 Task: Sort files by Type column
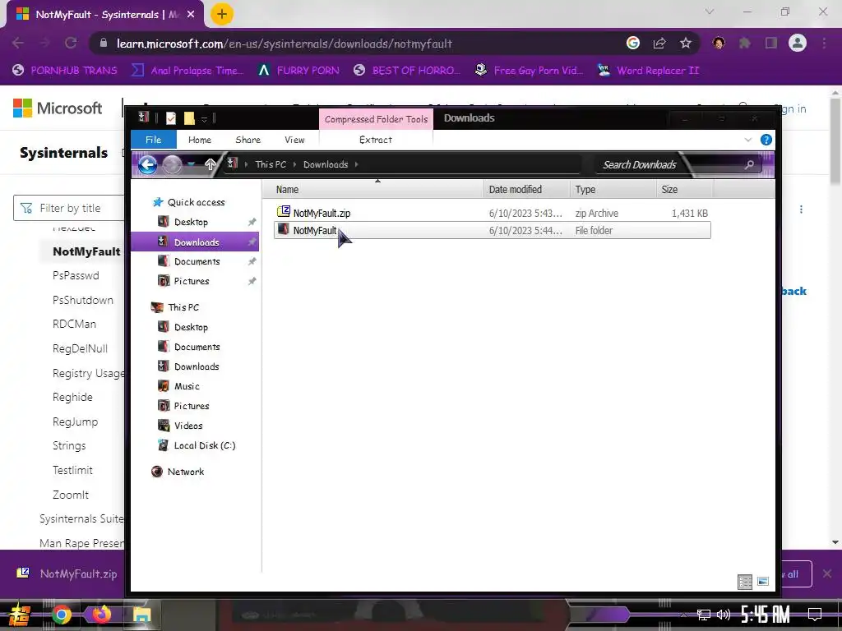pos(613,190)
